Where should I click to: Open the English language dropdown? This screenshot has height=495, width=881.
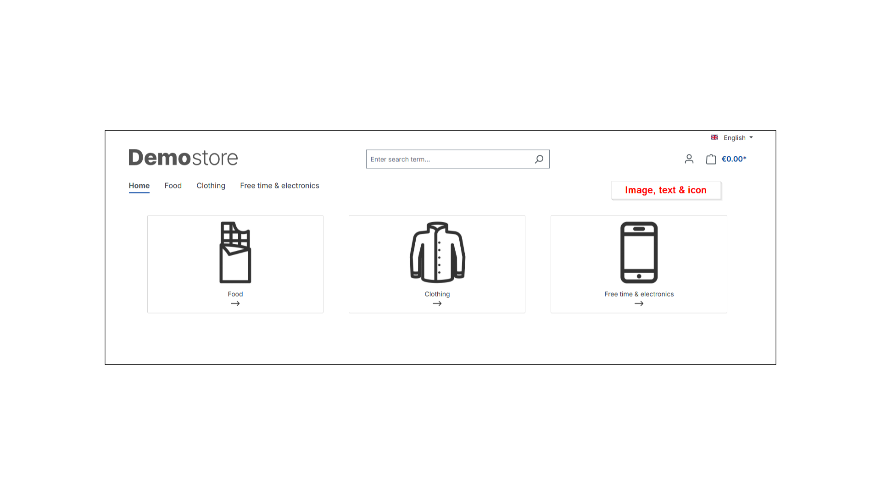(738, 137)
